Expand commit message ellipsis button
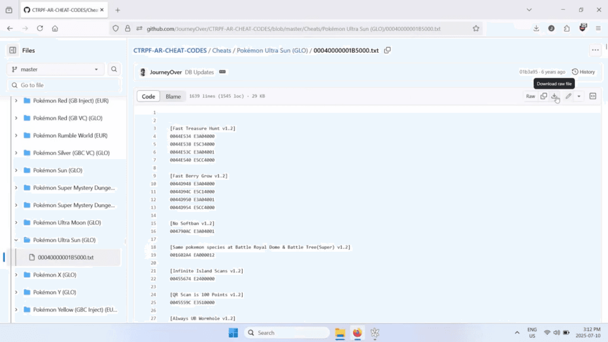 222,72
